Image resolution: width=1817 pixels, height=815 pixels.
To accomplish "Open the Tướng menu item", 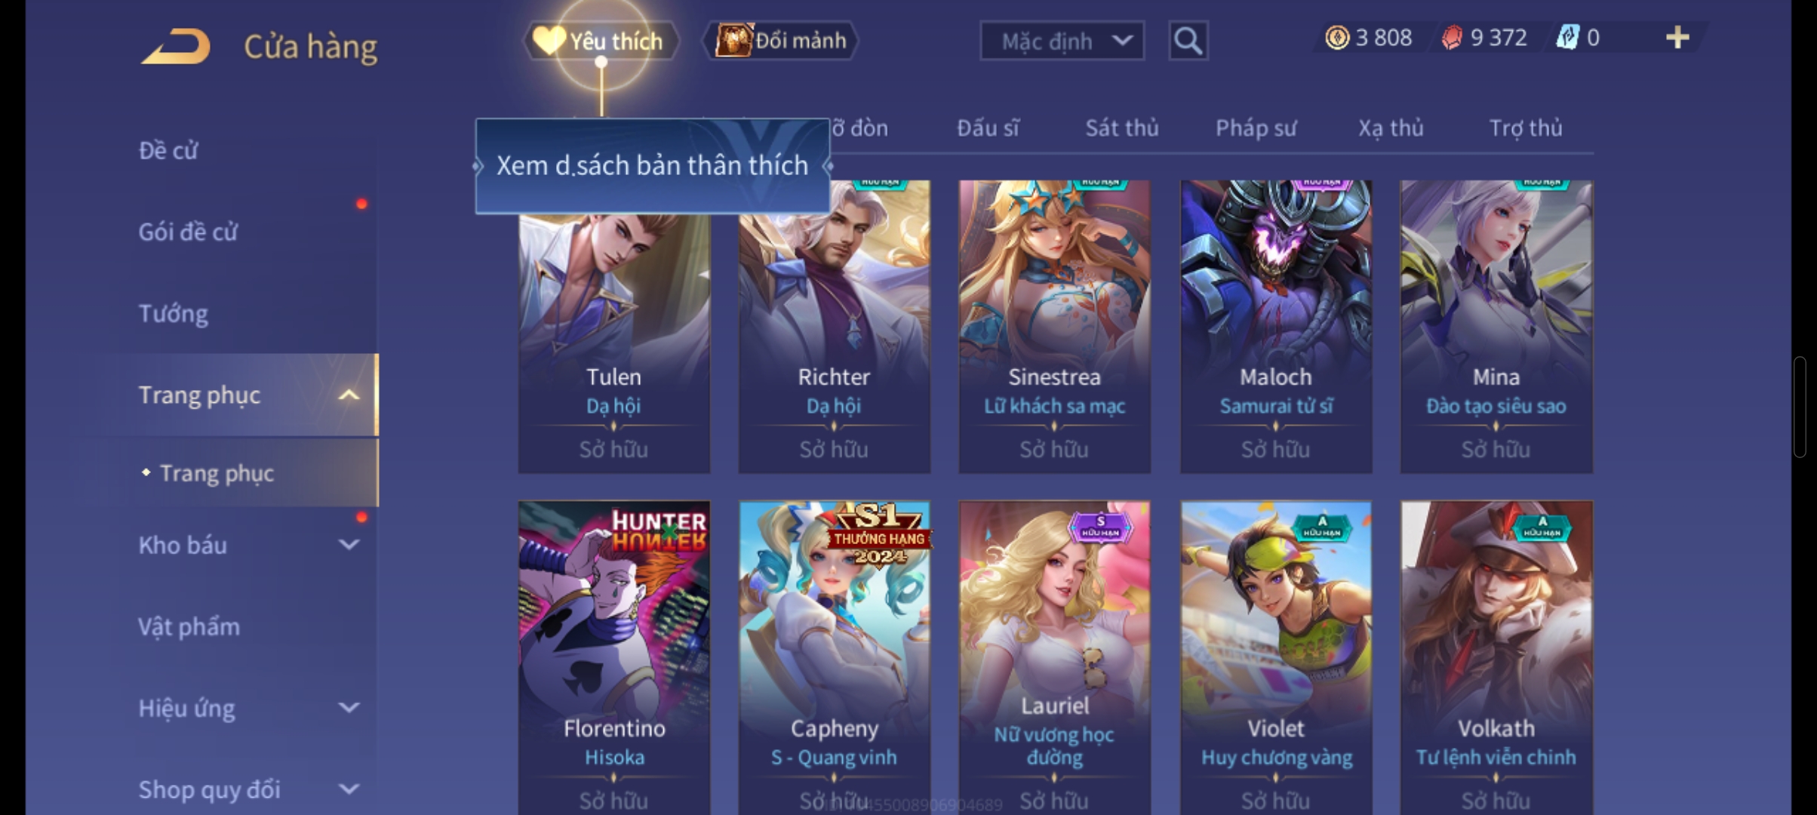I will tap(174, 313).
